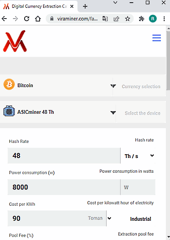170x240 pixels.
Task: Close the Digital Currency Extraction tab
Action: [72, 6]
